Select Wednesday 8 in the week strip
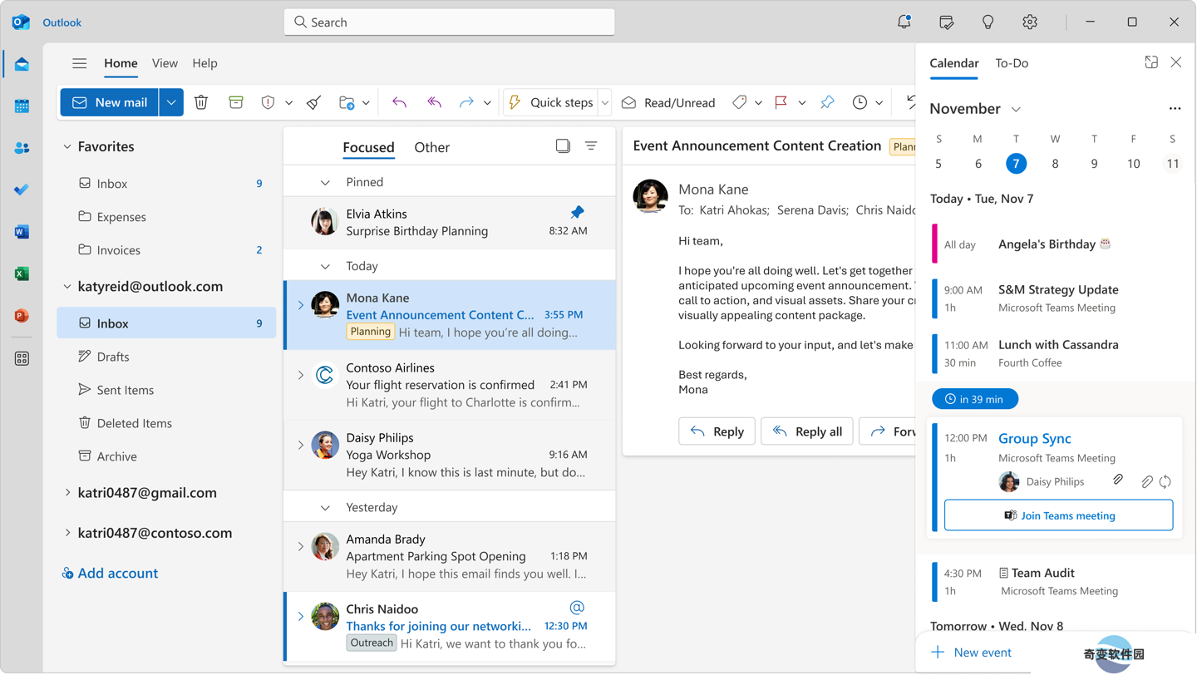The width and height of the screenshot is (1197, 675). pos(1055,164)
